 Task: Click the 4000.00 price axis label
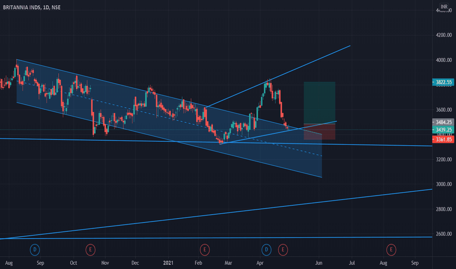[444, 60]
